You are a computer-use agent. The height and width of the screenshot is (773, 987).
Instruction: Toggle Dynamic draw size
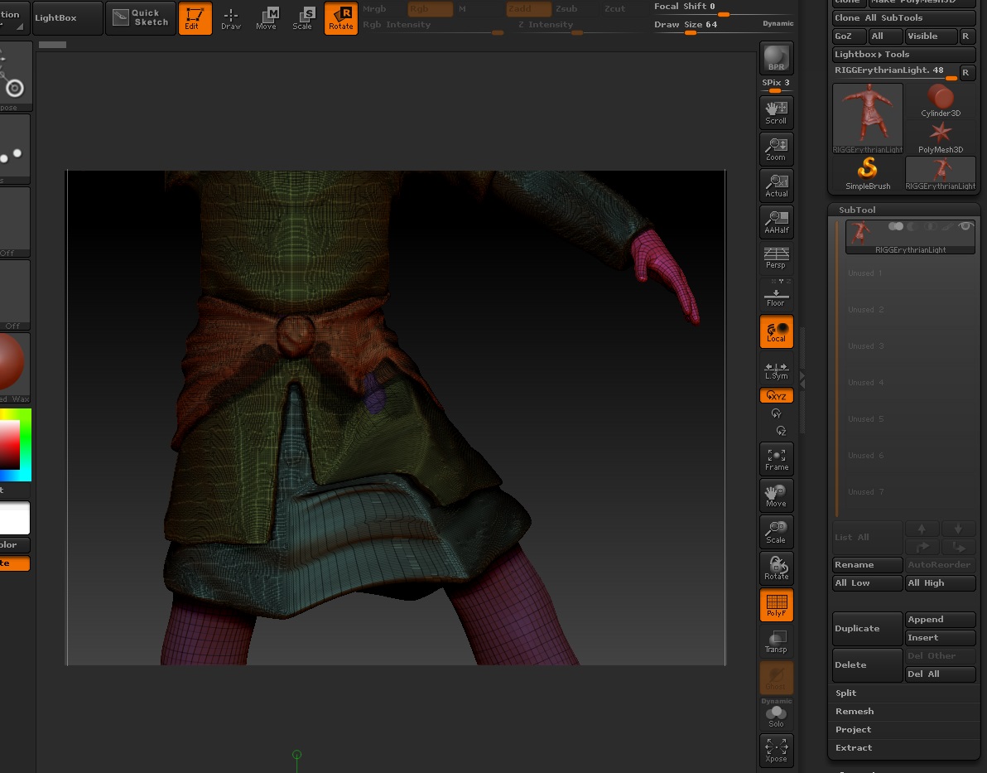tap(778, 24)
